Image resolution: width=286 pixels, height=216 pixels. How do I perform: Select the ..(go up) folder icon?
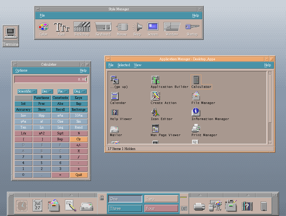pos(114,79)
